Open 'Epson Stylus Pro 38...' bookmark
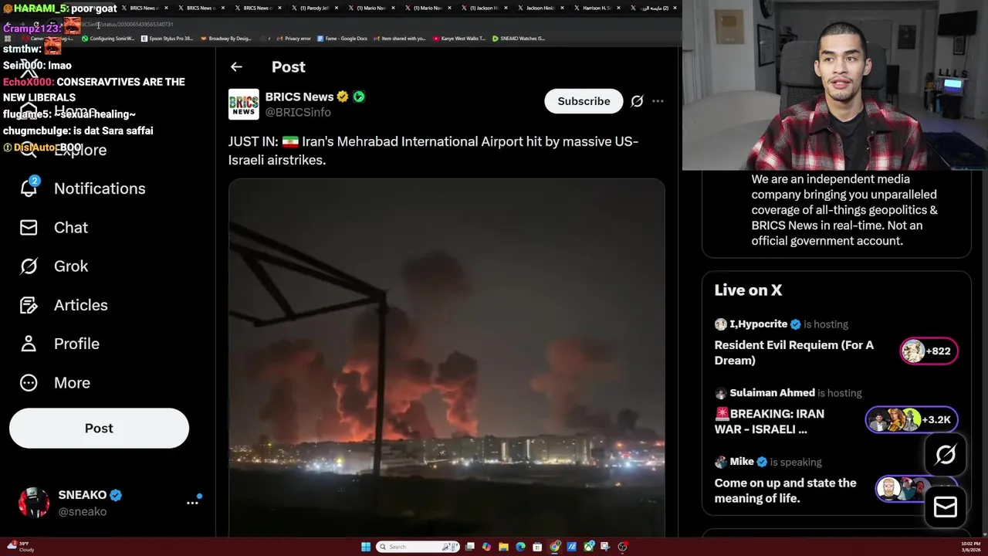The image size is (988, 556). [x=167, y=38]
